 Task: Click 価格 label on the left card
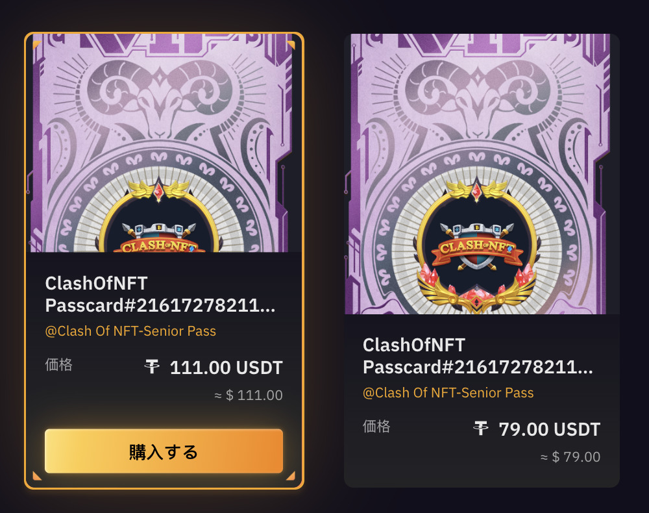pyautogui.click(x=59, y=365)
